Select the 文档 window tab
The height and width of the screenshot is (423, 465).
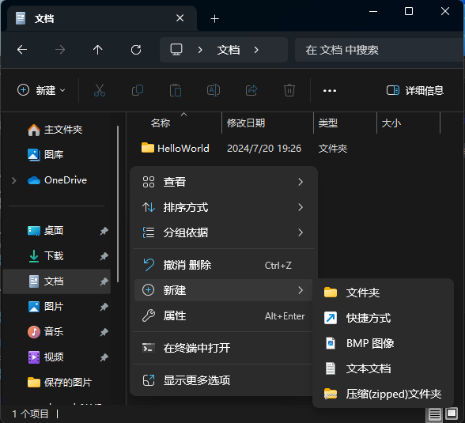pyautogui.click(x=102, y=18)
